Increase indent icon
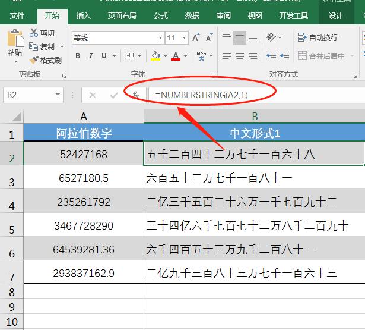The image size is (365, 330). (x=284, y=56)
